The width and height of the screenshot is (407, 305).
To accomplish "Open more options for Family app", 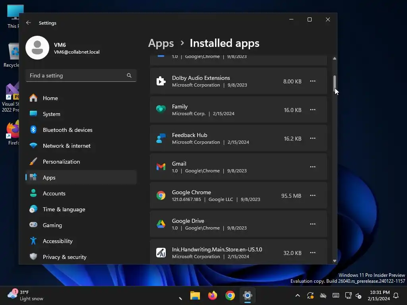I will [x=312, y=110].
